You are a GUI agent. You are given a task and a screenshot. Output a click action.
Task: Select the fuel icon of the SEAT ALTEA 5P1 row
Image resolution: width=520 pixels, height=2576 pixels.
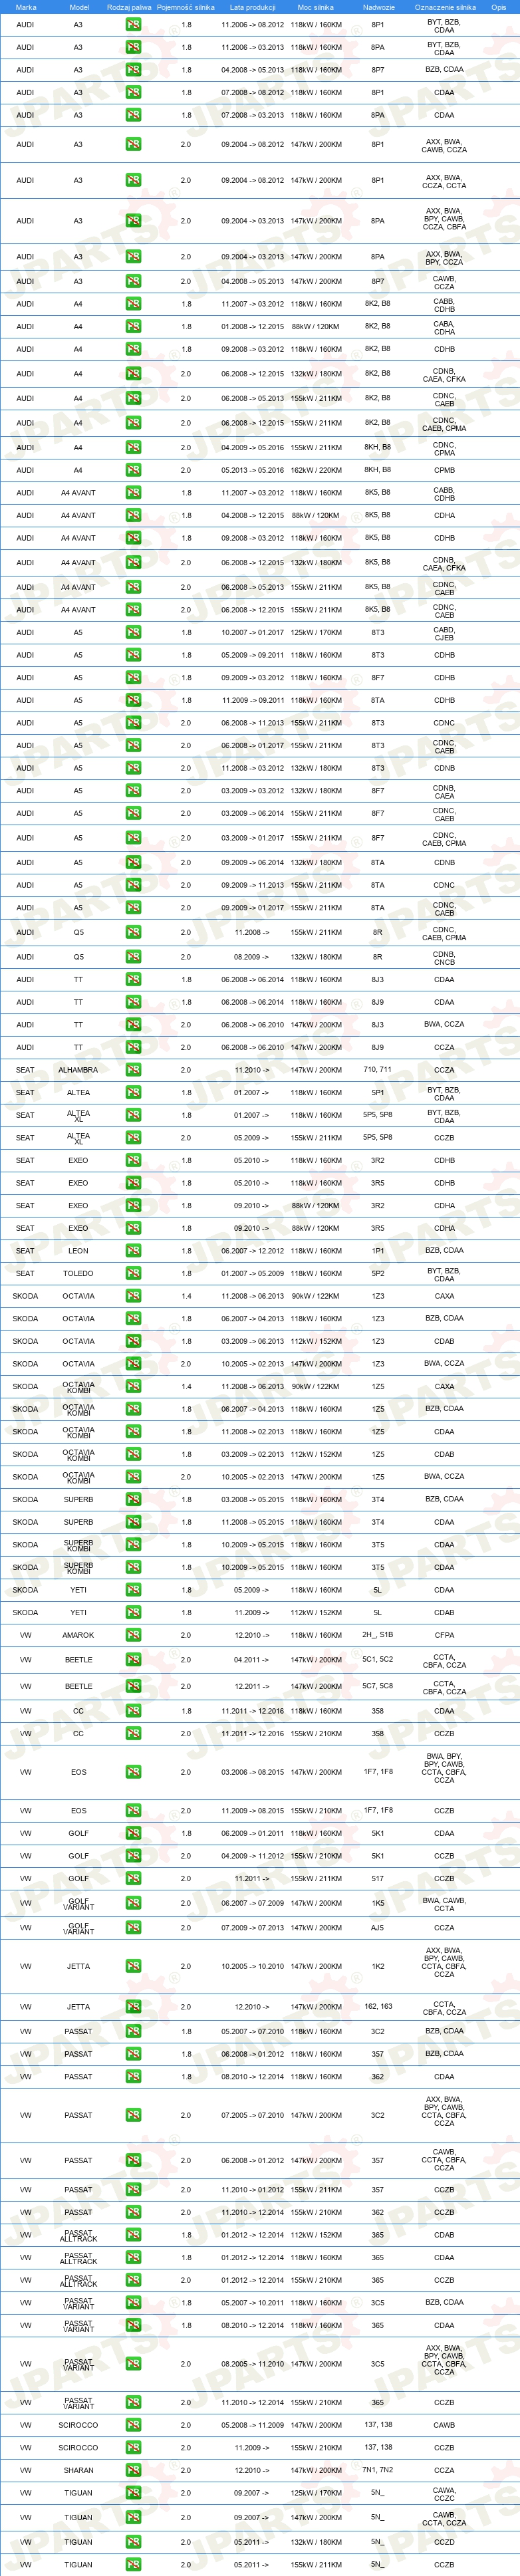click(133, 1093)
